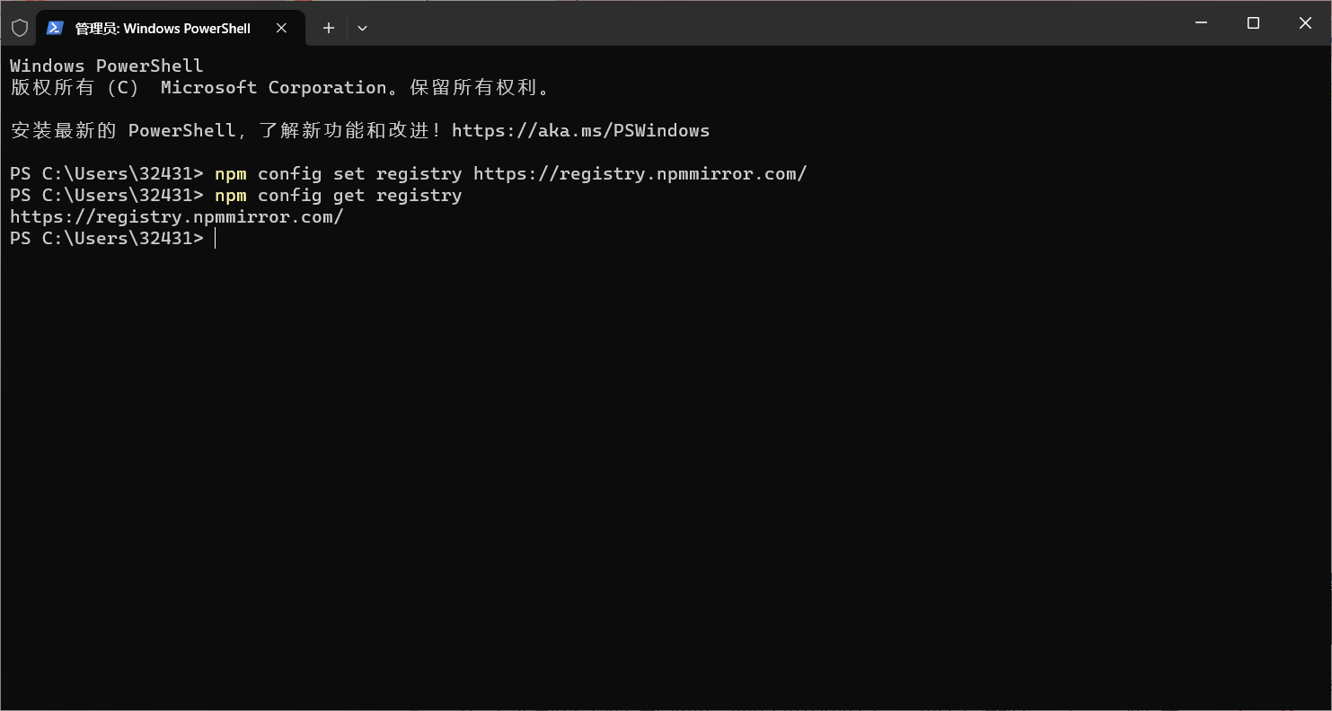Image resolution: width=1332 pixels, height=711 pixels.
Task: Click the npm keyword in the set command
Action: (x=231, y=172)
